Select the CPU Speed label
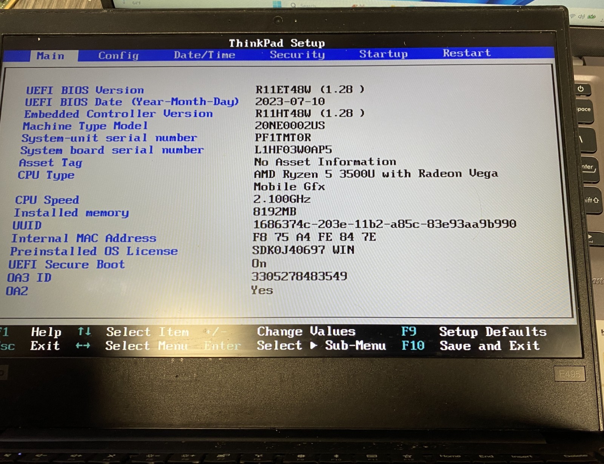 click(x=47, y=200)
